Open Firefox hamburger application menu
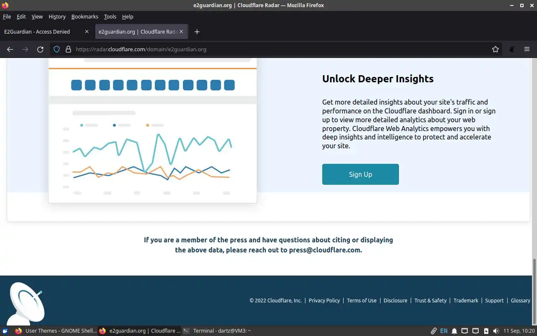This screenshot has height=336, width=537. point(527,49)
